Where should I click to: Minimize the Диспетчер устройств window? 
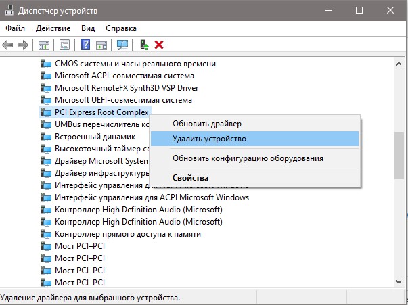pos(329,10)
